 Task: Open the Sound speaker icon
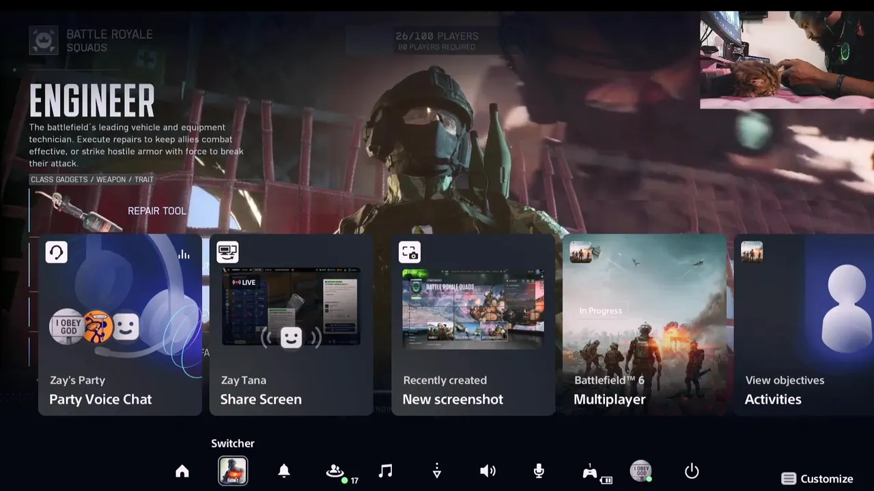point(488,471)
